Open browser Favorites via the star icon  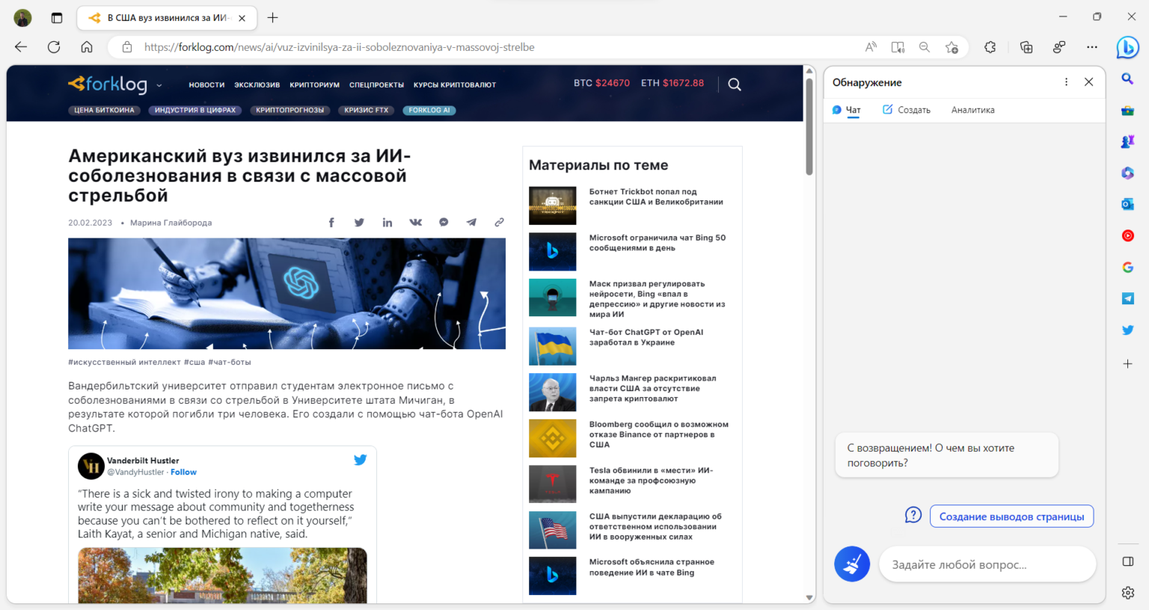(x=952, y=46)
